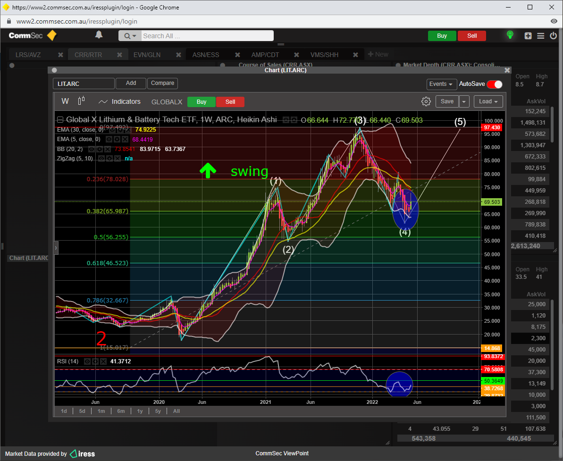Open the hamburger menu icon
Viewport: 563px width, 461px height.
pyautogui.click(x=540, y=35)
